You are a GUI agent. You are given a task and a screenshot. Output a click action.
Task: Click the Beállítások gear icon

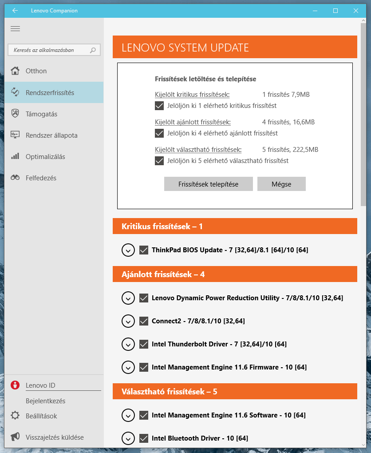(x=15, y=416)
